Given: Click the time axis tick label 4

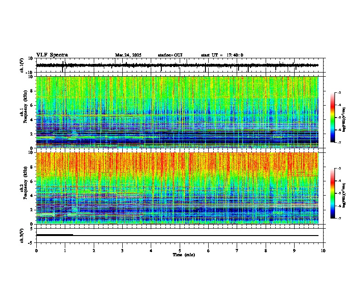Looking at the screenshot, I should coord(151,251).
